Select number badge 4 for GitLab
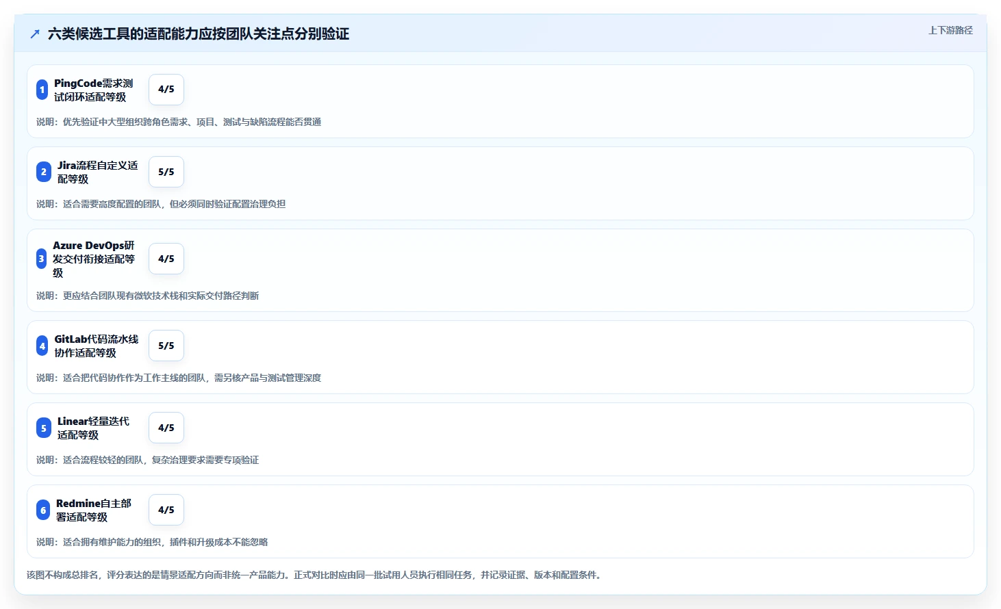The width and height of the screenshot is (1001, 609). coord(42,346)
